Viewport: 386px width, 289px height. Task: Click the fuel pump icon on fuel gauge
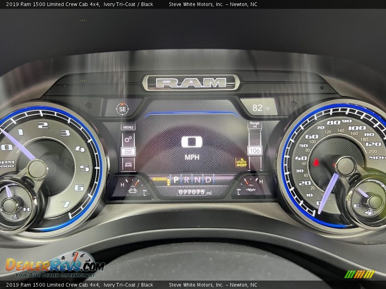coord(369,212)
